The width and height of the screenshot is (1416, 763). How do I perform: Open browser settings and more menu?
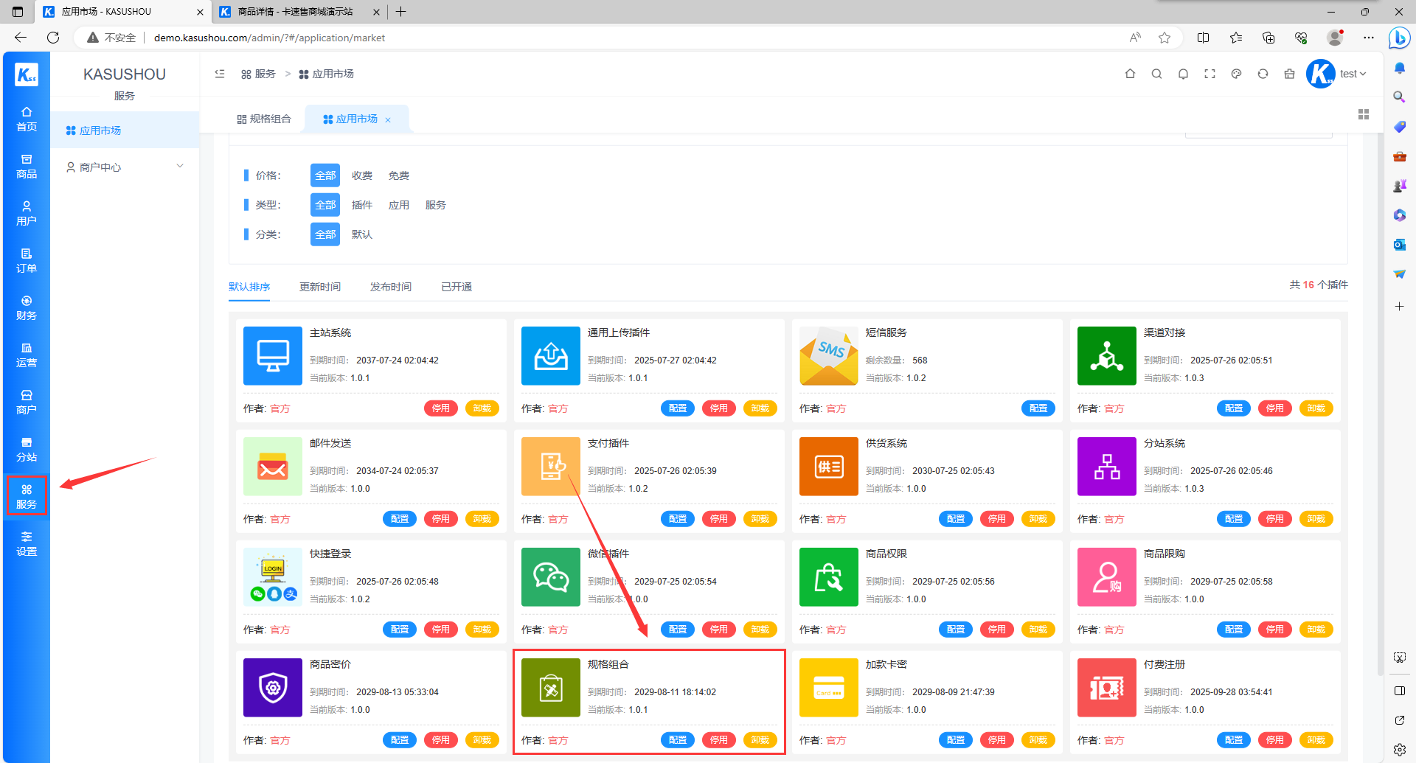1369,38
